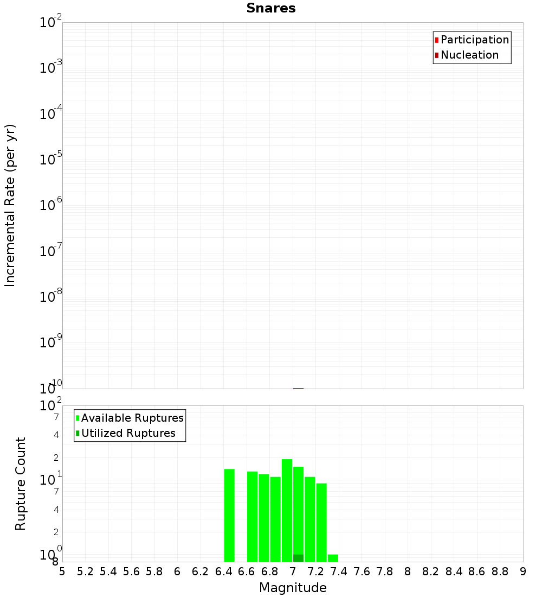Click the chart title Snares
542x597 pixels.
click(271, 8)
